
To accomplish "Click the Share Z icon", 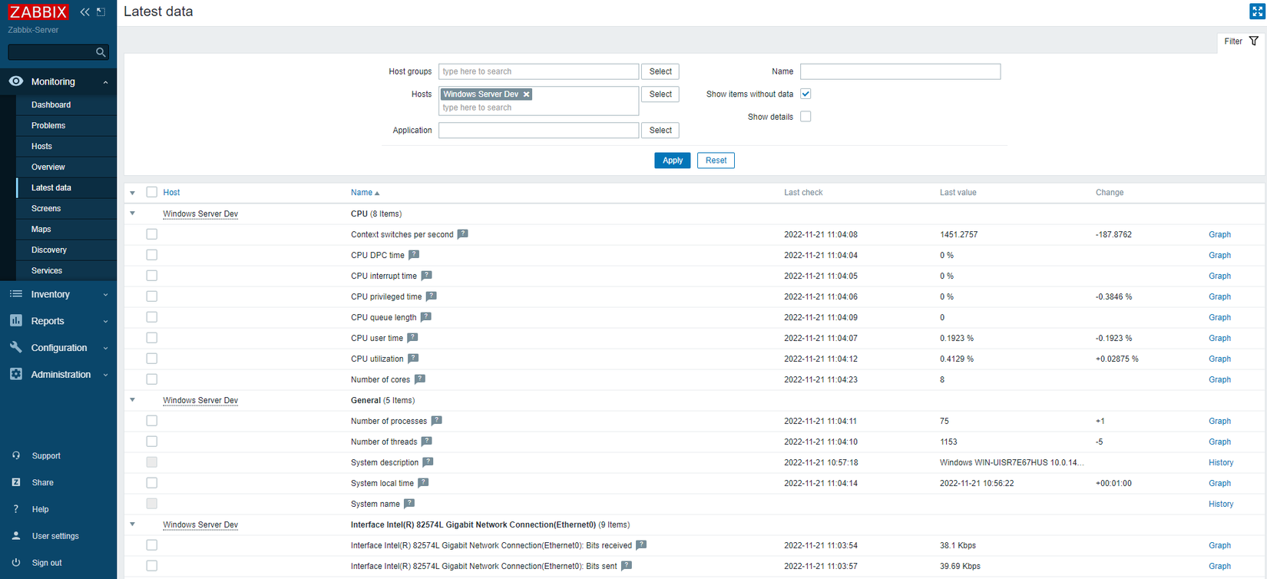I will [16, 482].
